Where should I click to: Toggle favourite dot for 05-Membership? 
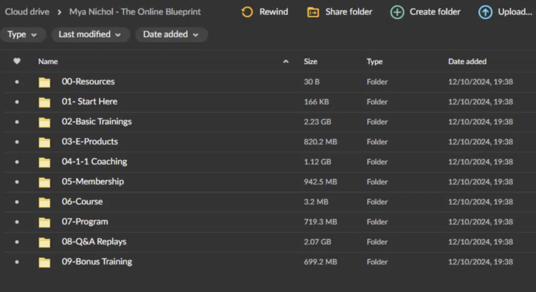[17, 182]
